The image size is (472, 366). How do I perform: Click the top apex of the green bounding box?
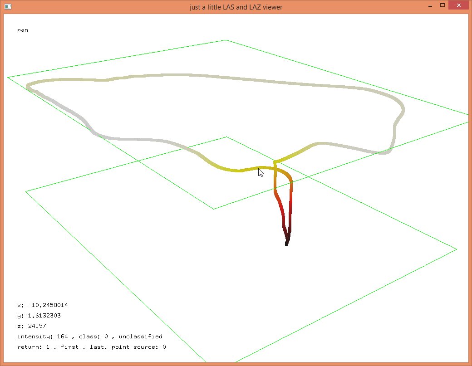(226, 40)
